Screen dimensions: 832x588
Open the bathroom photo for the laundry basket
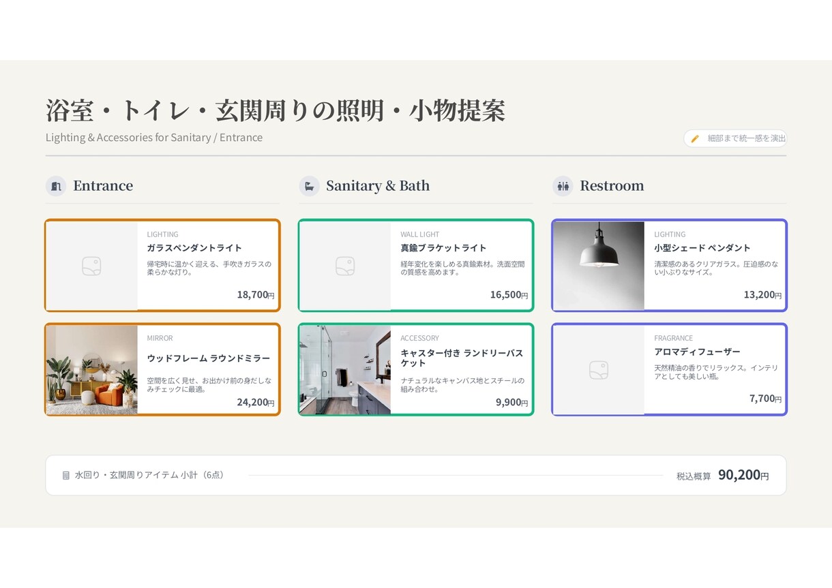point(346,370)
